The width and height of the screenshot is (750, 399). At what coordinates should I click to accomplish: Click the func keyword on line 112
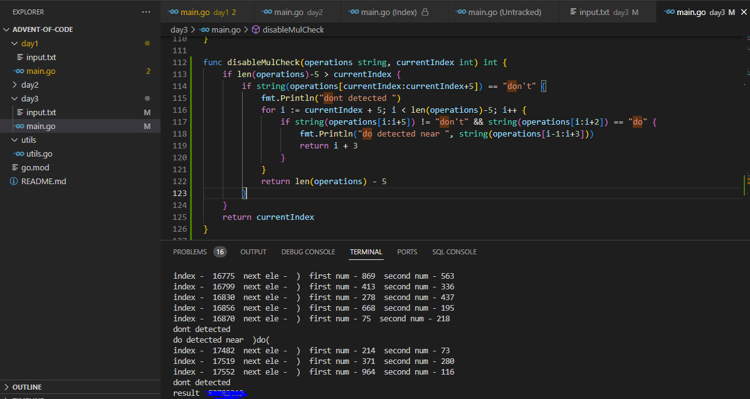click(213, 62)
